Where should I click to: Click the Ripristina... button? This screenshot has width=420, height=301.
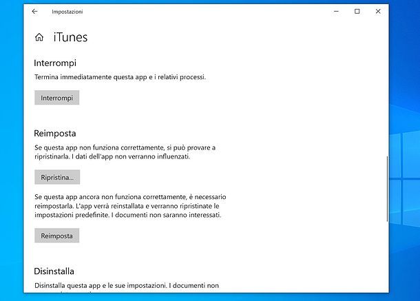click(x=57, y=177)
